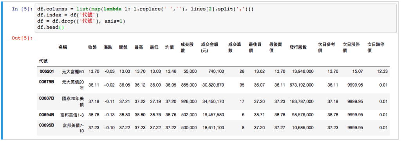The width and height of the screenshot is (401, 141).
Task: Click the name cell 元大美債20年
Action: pyautogui.click(x=72, y=85)
